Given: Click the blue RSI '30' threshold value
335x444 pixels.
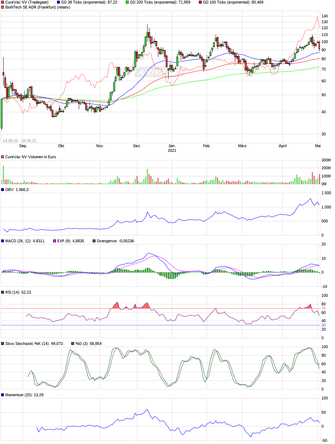Looking at the screenshot, I should (324, 325).
